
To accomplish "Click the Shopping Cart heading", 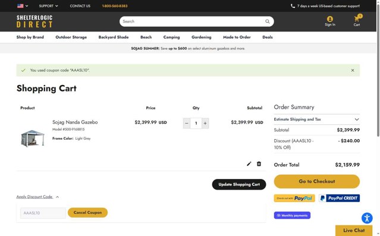I will 46,89.
